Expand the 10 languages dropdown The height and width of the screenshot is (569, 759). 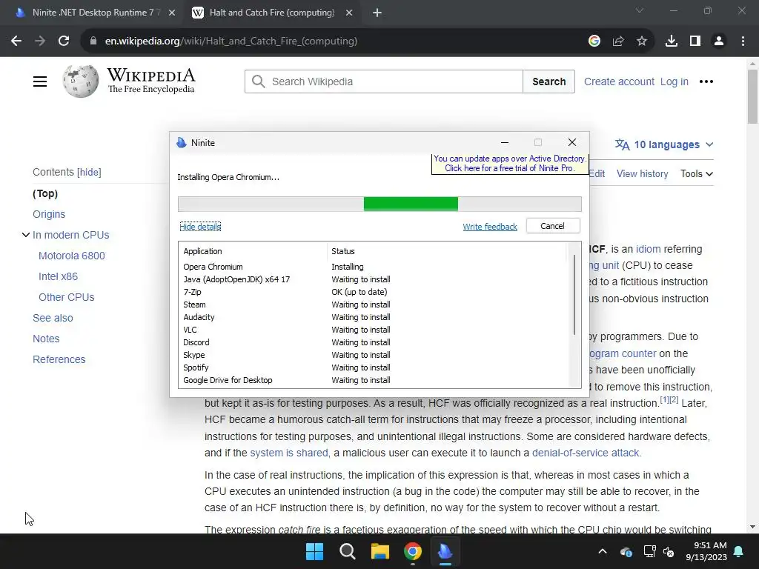(x=664, y=144)
